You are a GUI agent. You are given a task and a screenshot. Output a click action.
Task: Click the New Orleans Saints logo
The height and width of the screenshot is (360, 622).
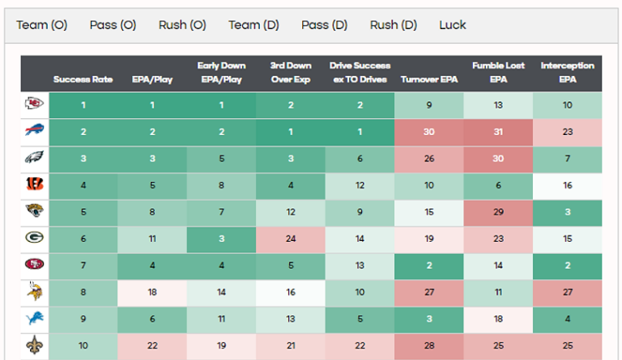(35, 345)
